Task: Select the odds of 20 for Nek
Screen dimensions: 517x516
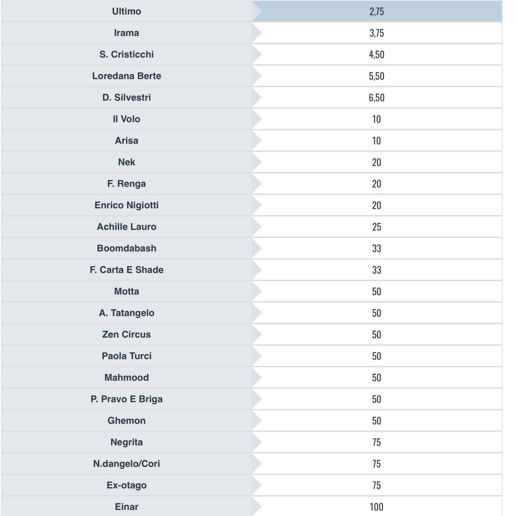Action: pyautogui.click(x=377, y=162)
